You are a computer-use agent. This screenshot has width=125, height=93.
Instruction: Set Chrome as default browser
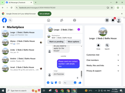44,14
